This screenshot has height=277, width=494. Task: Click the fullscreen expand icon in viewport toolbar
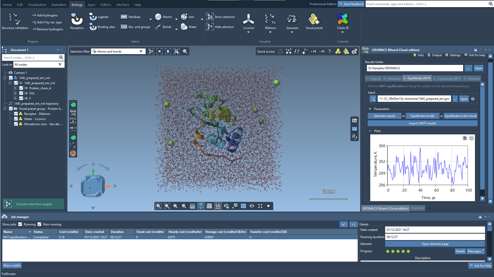point(260,206)
